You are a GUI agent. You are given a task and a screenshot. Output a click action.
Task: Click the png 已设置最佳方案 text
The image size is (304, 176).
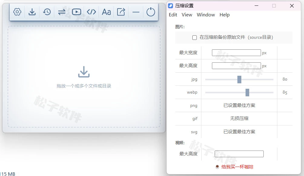coord(239,105)
